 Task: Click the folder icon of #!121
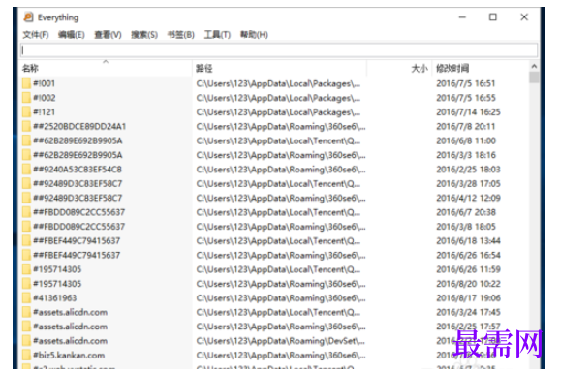[x=26, y=112]
